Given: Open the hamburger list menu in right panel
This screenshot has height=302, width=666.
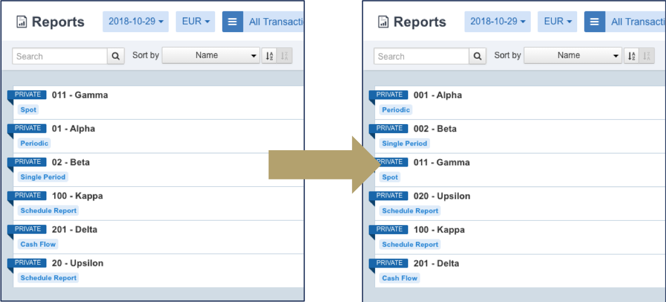Looking at the screenshot, I should coord(594,22).
